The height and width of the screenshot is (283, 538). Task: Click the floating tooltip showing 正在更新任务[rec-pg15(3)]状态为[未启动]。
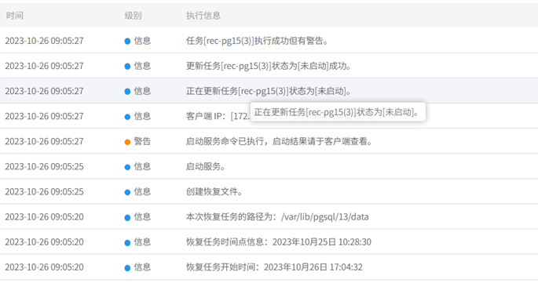pyautogui.click(x=338, y=112)
